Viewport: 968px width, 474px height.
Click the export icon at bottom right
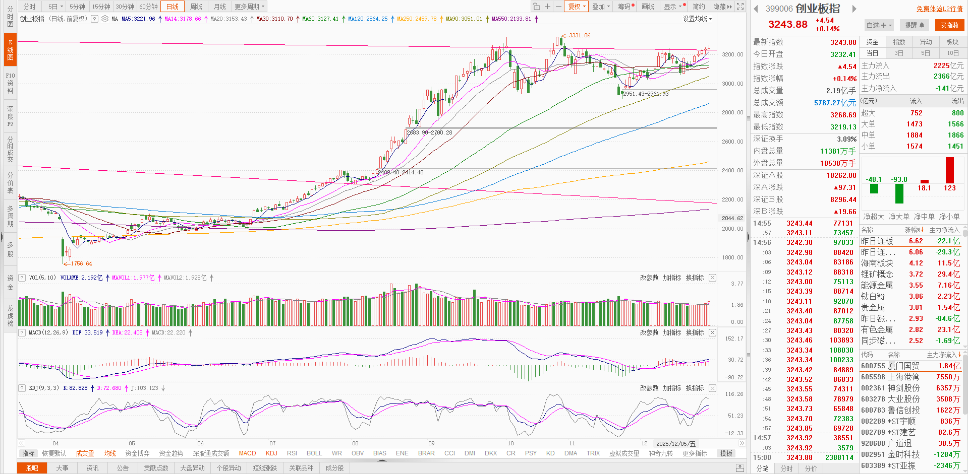(740, 468)
